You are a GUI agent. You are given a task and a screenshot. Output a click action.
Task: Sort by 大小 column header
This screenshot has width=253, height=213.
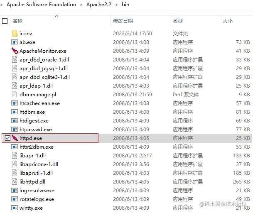coord(228,21)
